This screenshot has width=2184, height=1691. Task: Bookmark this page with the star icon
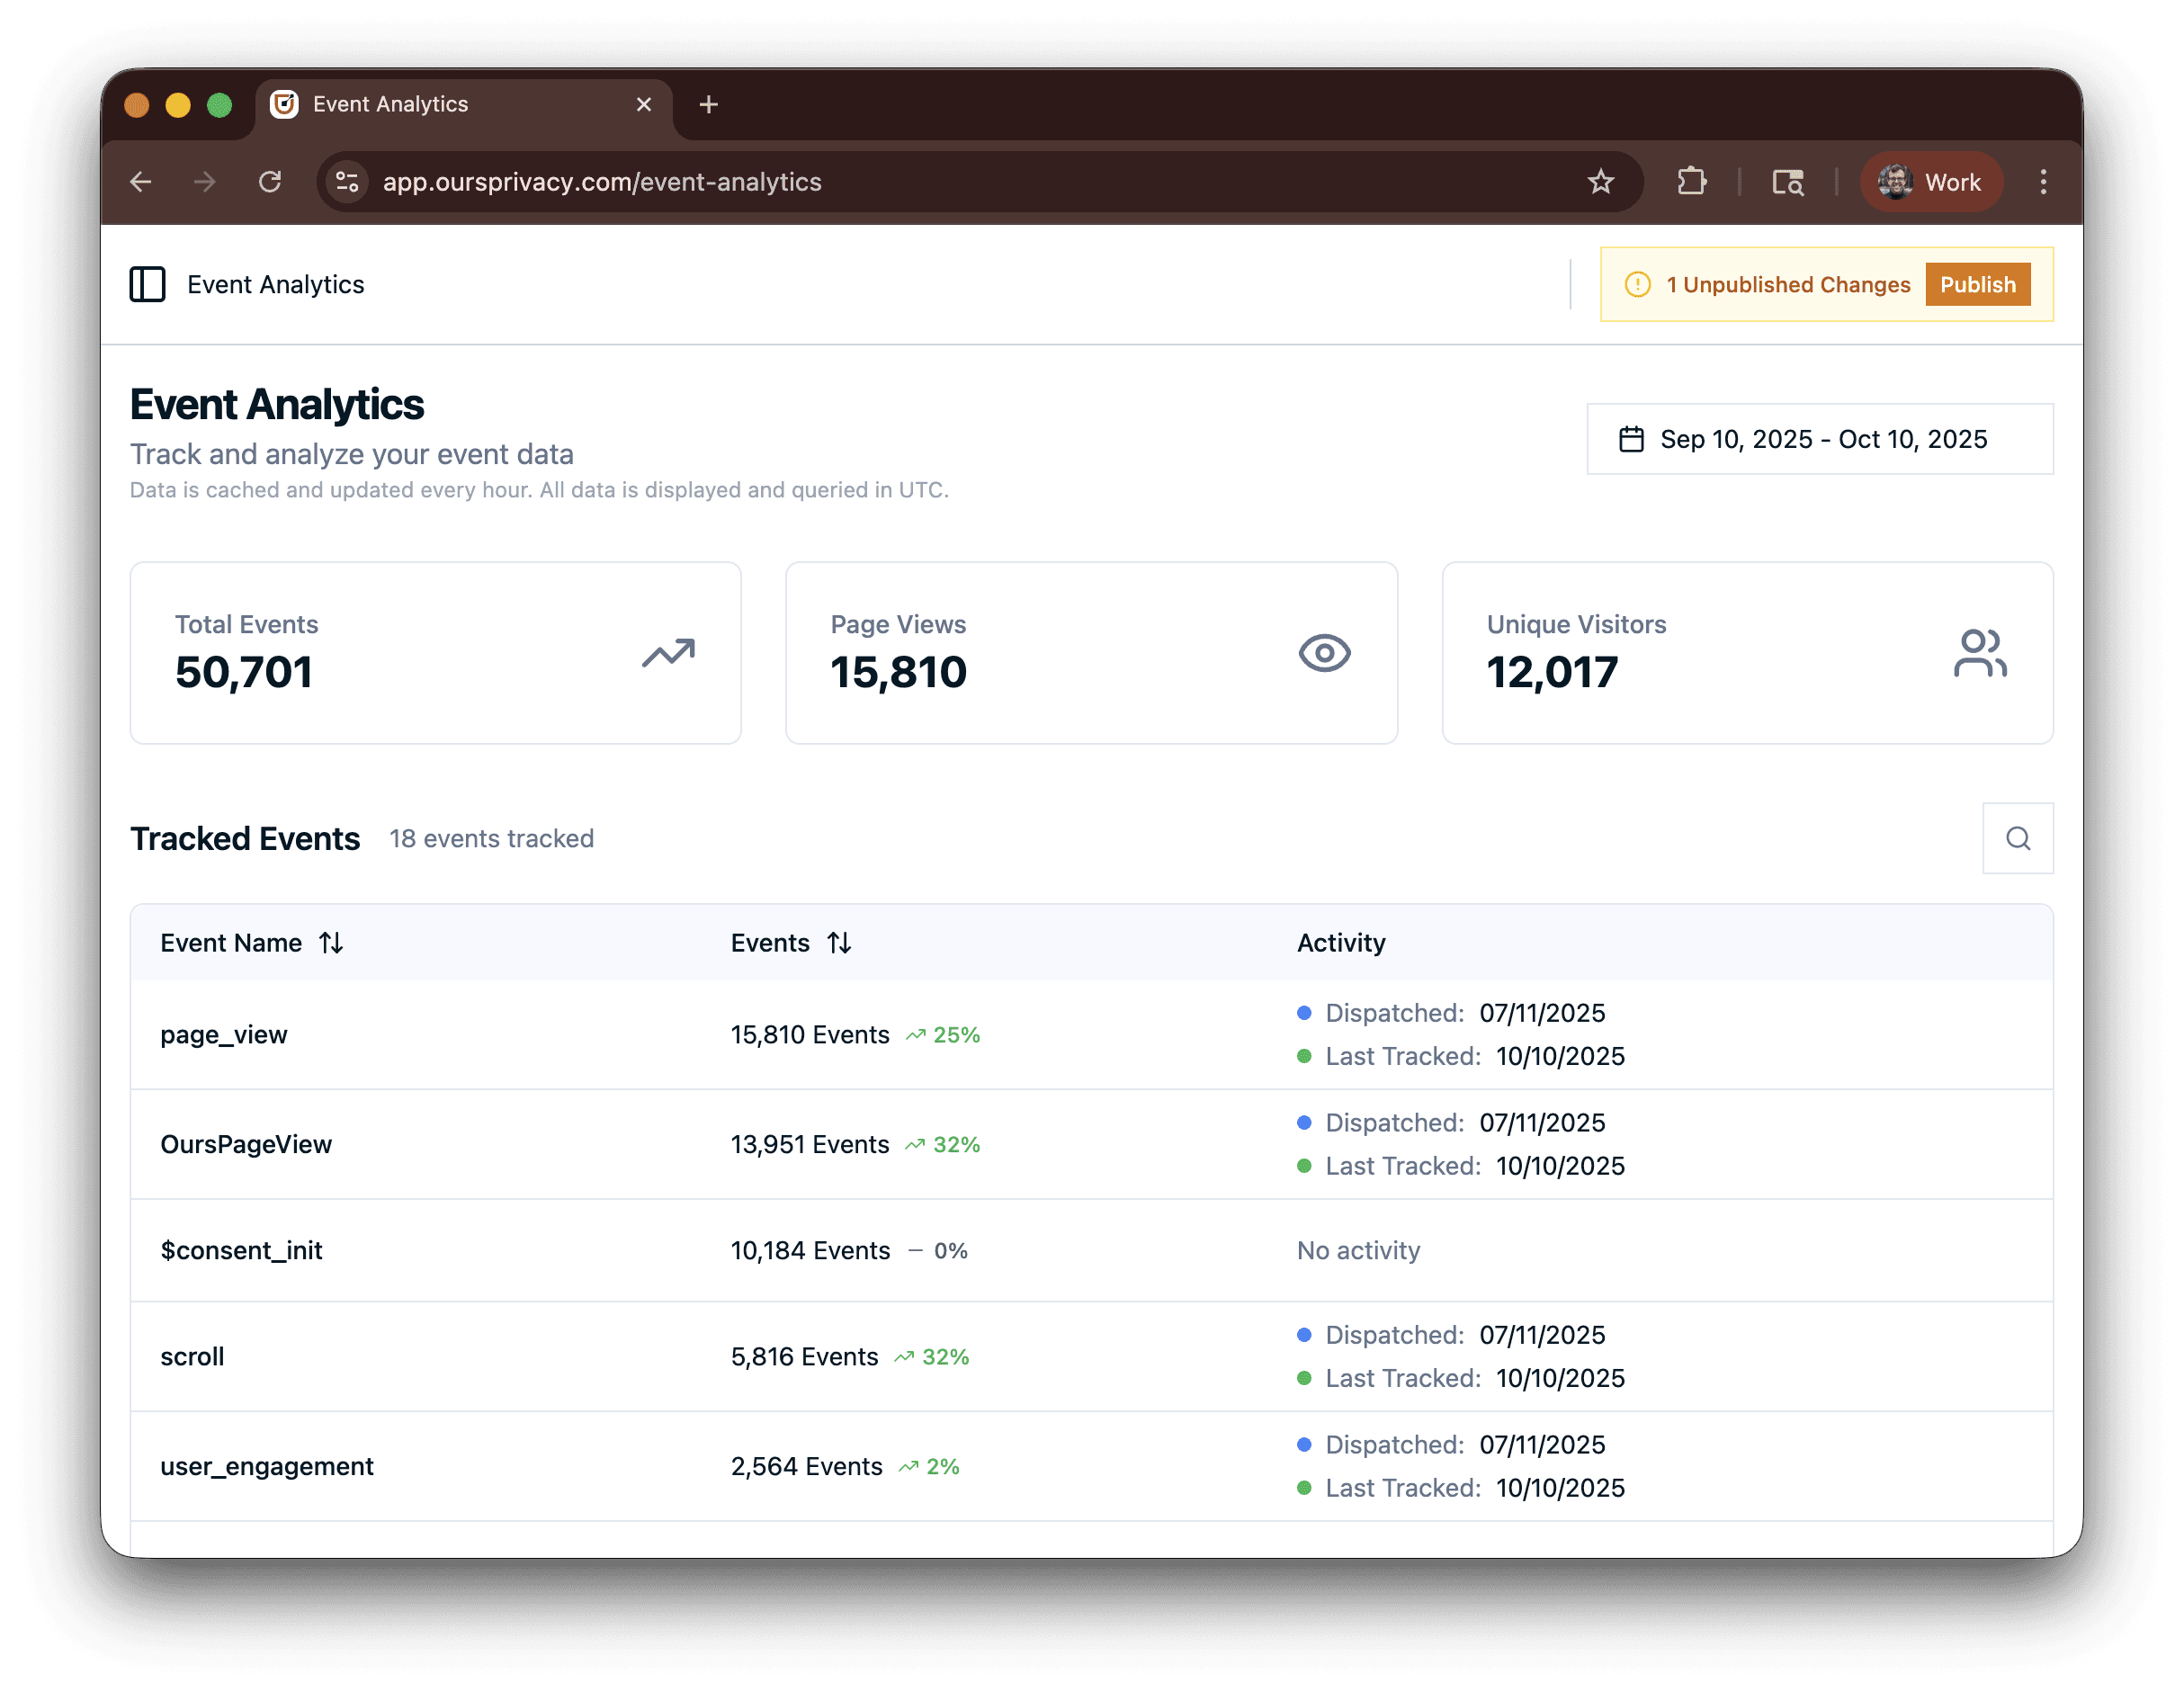(1600, 182)
